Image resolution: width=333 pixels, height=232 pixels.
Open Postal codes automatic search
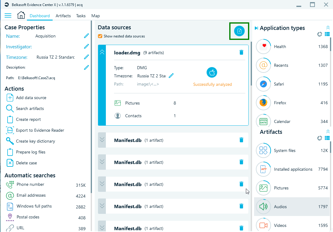point(46,217)
